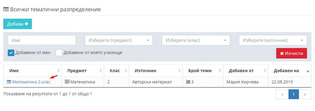
Task: Click the book icon next to Математика
Action: (x=67, y=82)
